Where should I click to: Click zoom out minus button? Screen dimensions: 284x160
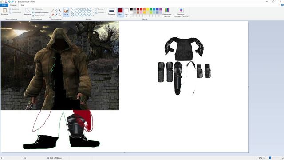(x=264, y=158)
